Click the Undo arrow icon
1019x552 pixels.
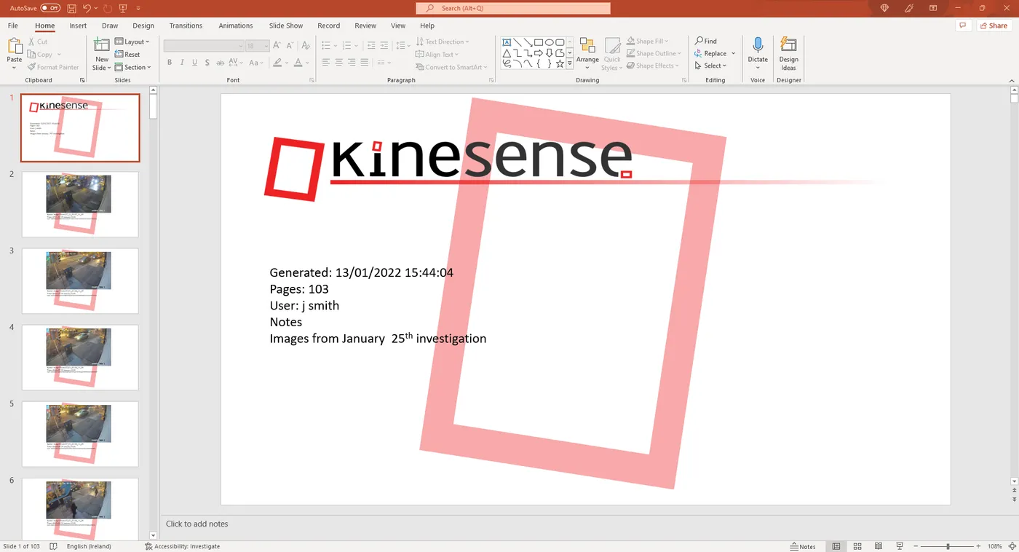click(x=87, y=8)
